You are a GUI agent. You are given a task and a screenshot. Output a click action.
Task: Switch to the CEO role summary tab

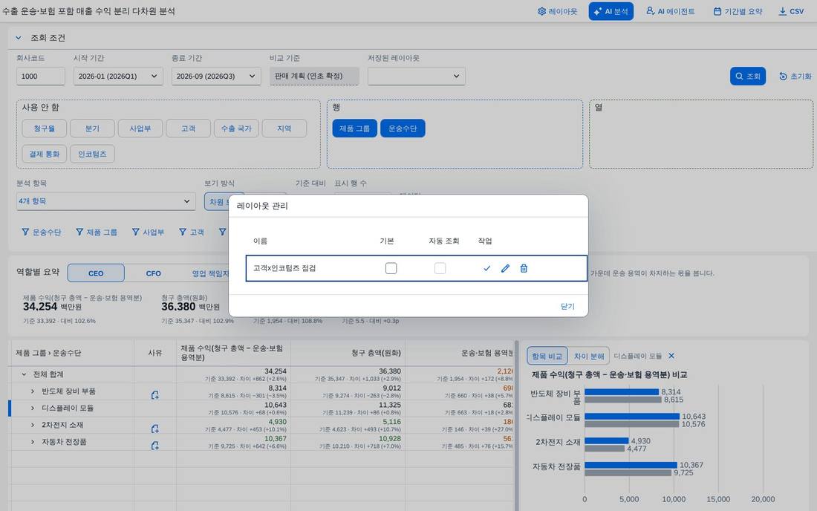96,273
